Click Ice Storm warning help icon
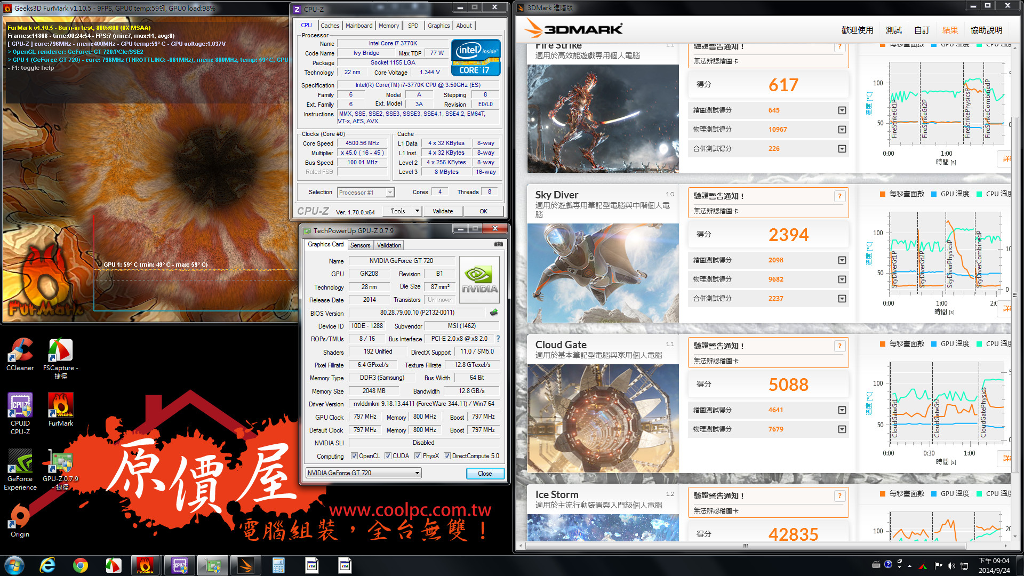Screen dimensions: 1024x576 839,496
